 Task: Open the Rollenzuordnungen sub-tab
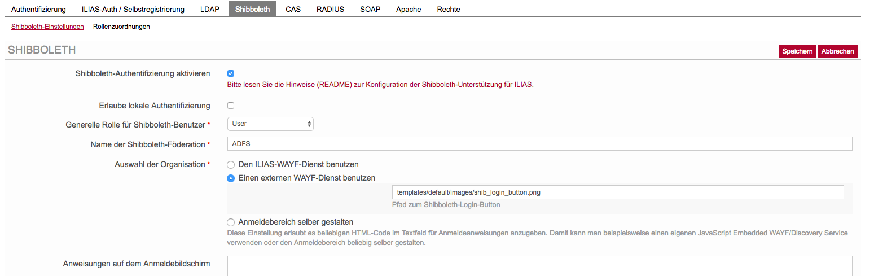point(121,27)
